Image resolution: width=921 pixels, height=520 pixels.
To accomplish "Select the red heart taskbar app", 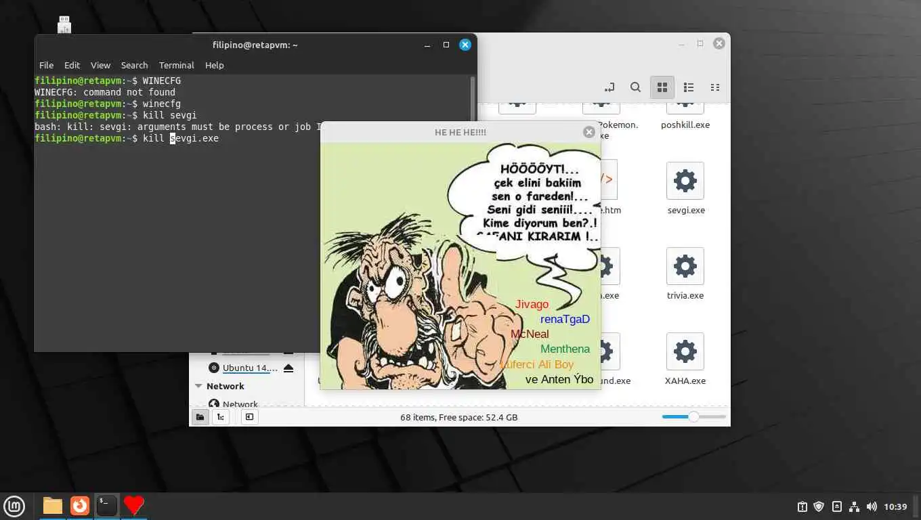I will point(133,506).
